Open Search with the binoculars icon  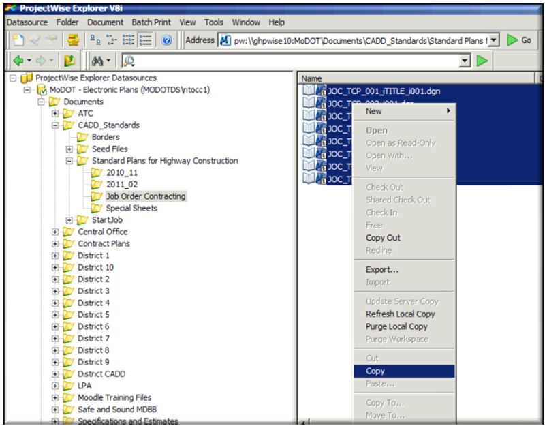[x=97, y=61]
